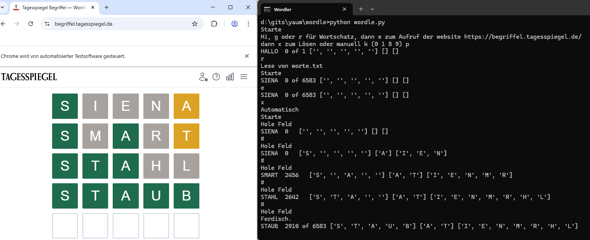Open the hamburger menu on Tagesspiegel
Image resolution: width=590 pixels, height=240 pixels.
tap(244, 77)
